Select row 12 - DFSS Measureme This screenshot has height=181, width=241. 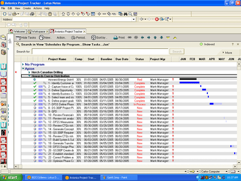click(129, 122)
